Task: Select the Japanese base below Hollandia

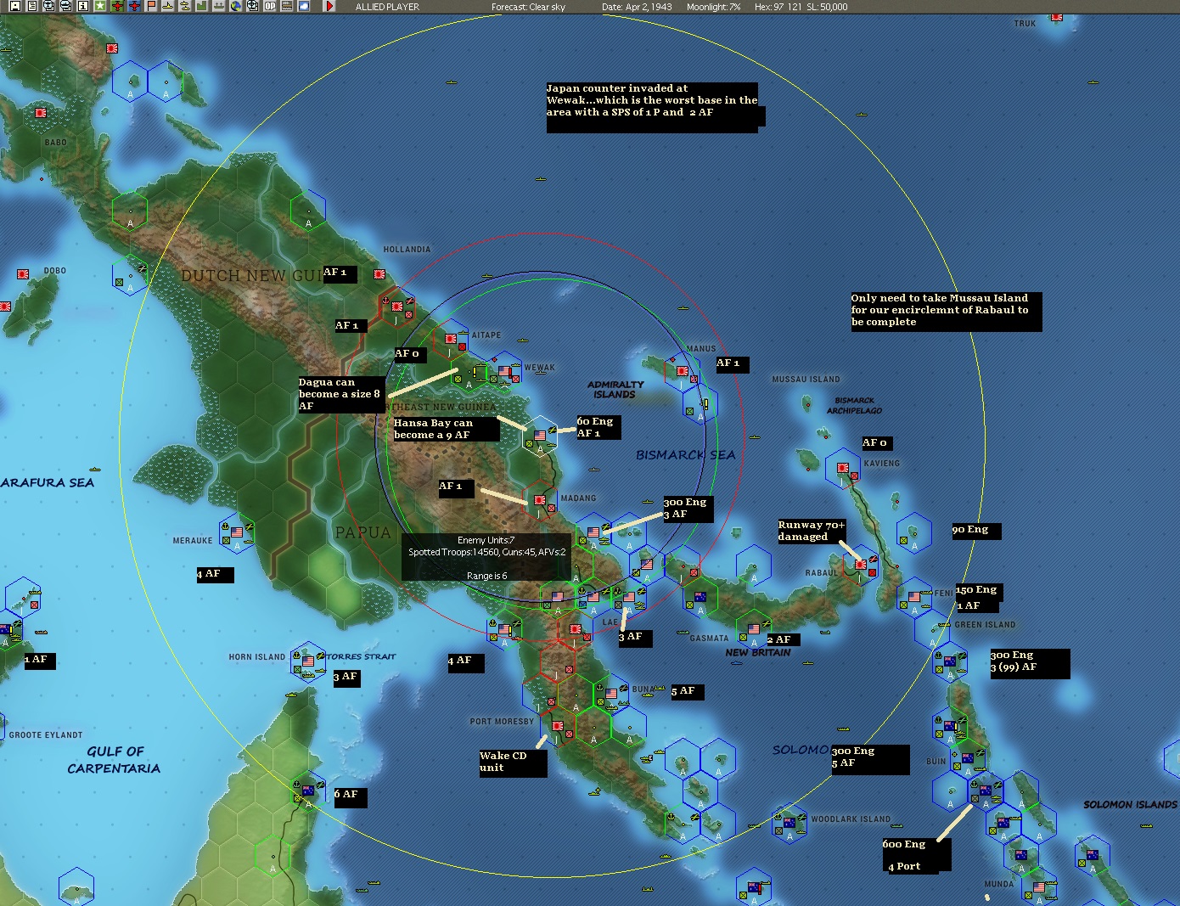Action: click(x=379, y=274)
